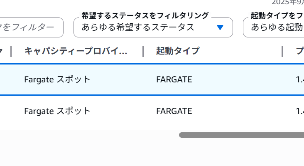This screenshot has width=304, height=166.
Task: Select FARGATE in the second row
Action: click(x=174, y=111)
